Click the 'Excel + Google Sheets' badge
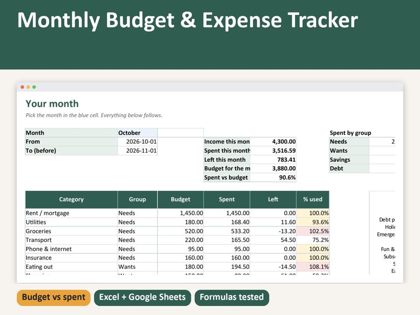 (142, 297)
